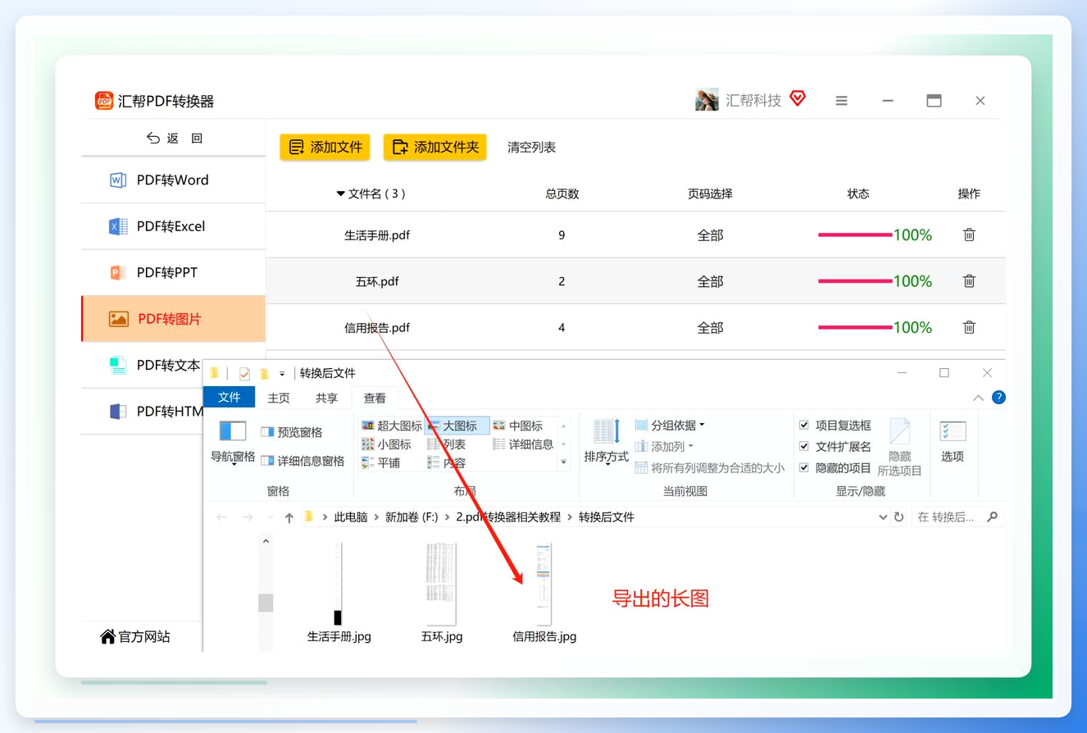Remove 五环.pdf using trash icon
This screenshot has width=1087, height=733.
[x=969, y=281]
